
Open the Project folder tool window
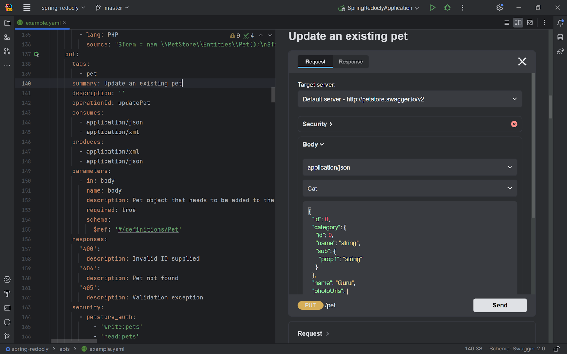(x=7, y=23)
